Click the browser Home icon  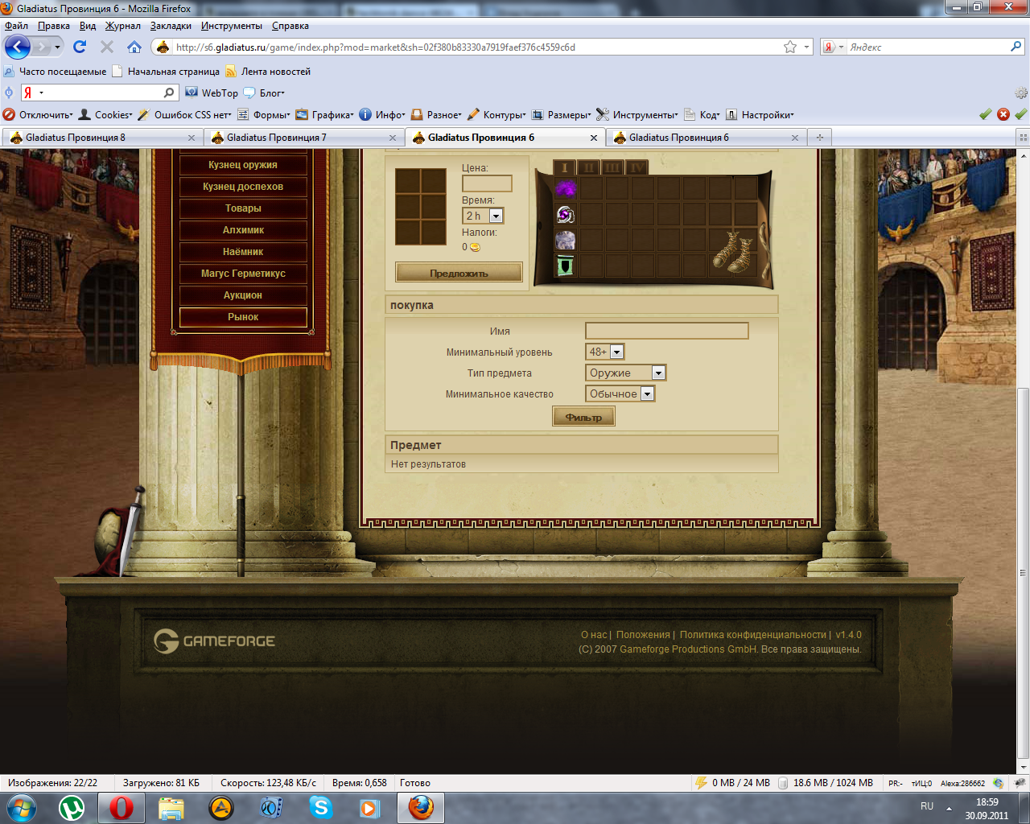pos(134,47)
